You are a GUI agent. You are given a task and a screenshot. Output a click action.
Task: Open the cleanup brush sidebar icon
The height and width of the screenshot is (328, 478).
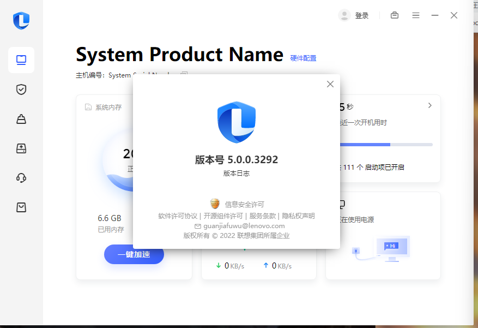[21, 119]
